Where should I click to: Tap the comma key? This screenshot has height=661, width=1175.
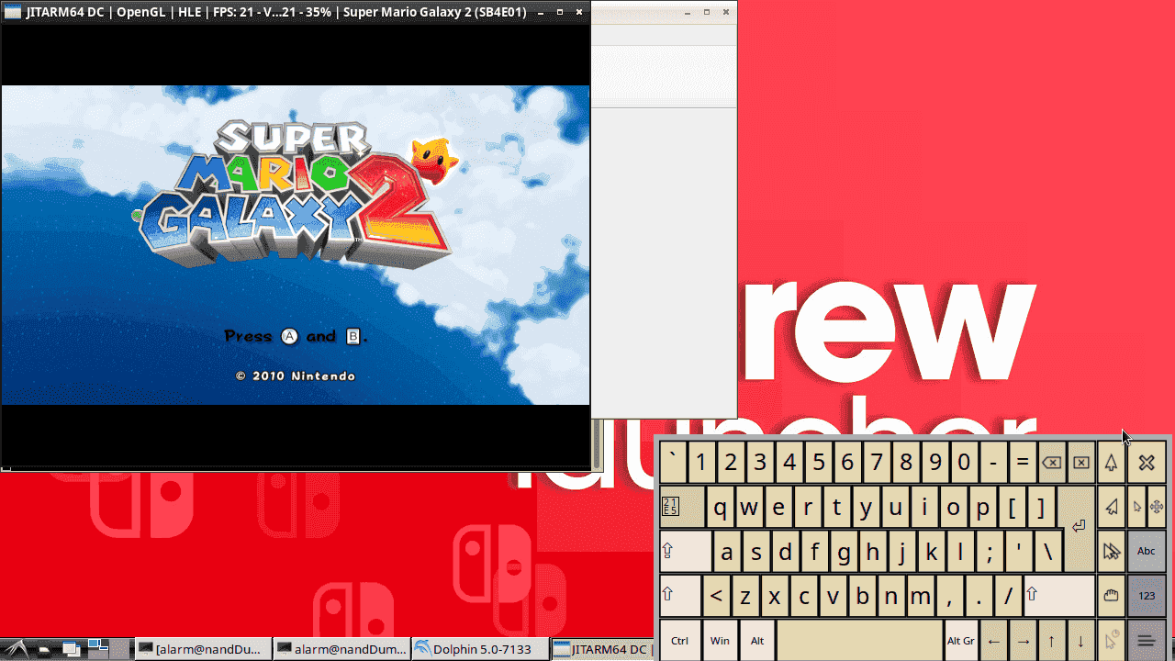[950, 595]
